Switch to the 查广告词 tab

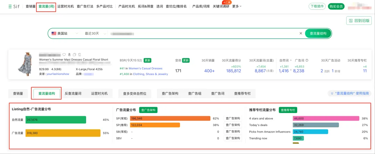click(x=218, y=94)
